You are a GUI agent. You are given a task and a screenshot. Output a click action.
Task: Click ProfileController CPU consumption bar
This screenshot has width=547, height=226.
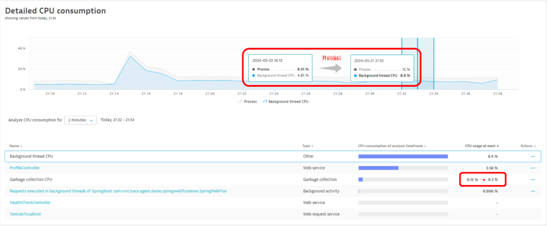pos(378,168)
